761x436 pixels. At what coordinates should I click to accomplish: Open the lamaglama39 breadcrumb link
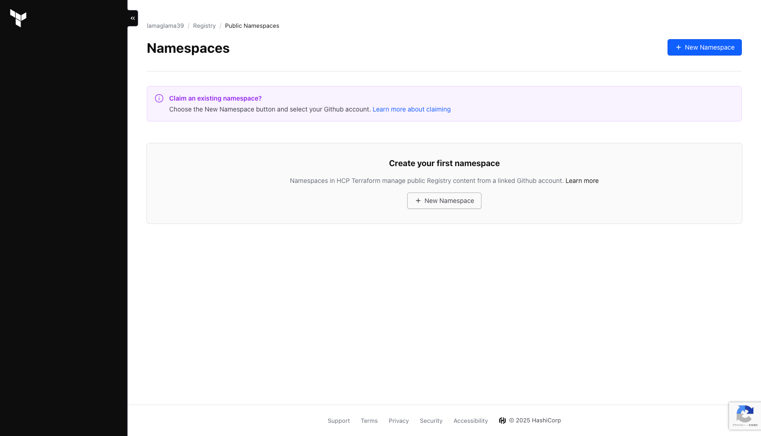(x=165, y=26)
